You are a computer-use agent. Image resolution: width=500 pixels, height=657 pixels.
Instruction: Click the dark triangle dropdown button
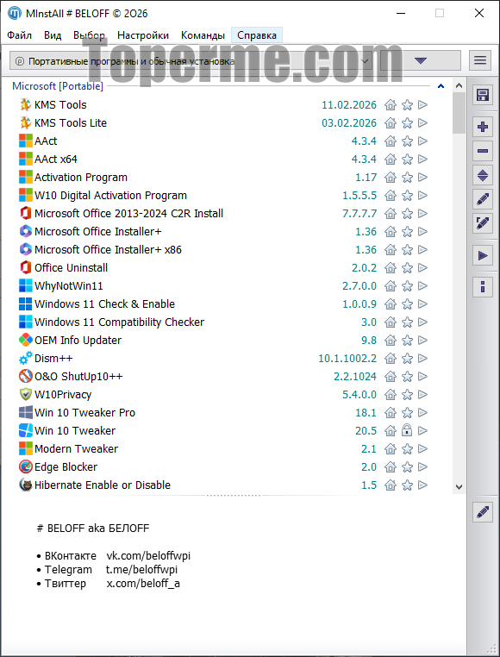421,60
